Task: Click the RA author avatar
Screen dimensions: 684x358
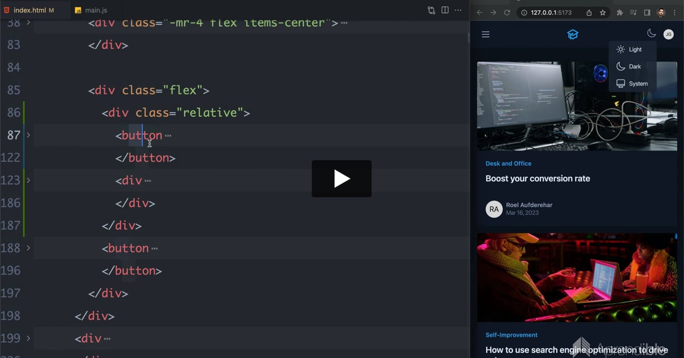Action: click(494, 209)
